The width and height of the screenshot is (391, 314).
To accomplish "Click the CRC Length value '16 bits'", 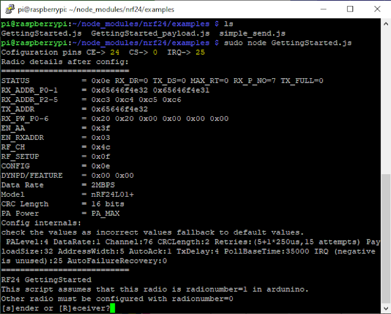I will [x=108, y=204].
